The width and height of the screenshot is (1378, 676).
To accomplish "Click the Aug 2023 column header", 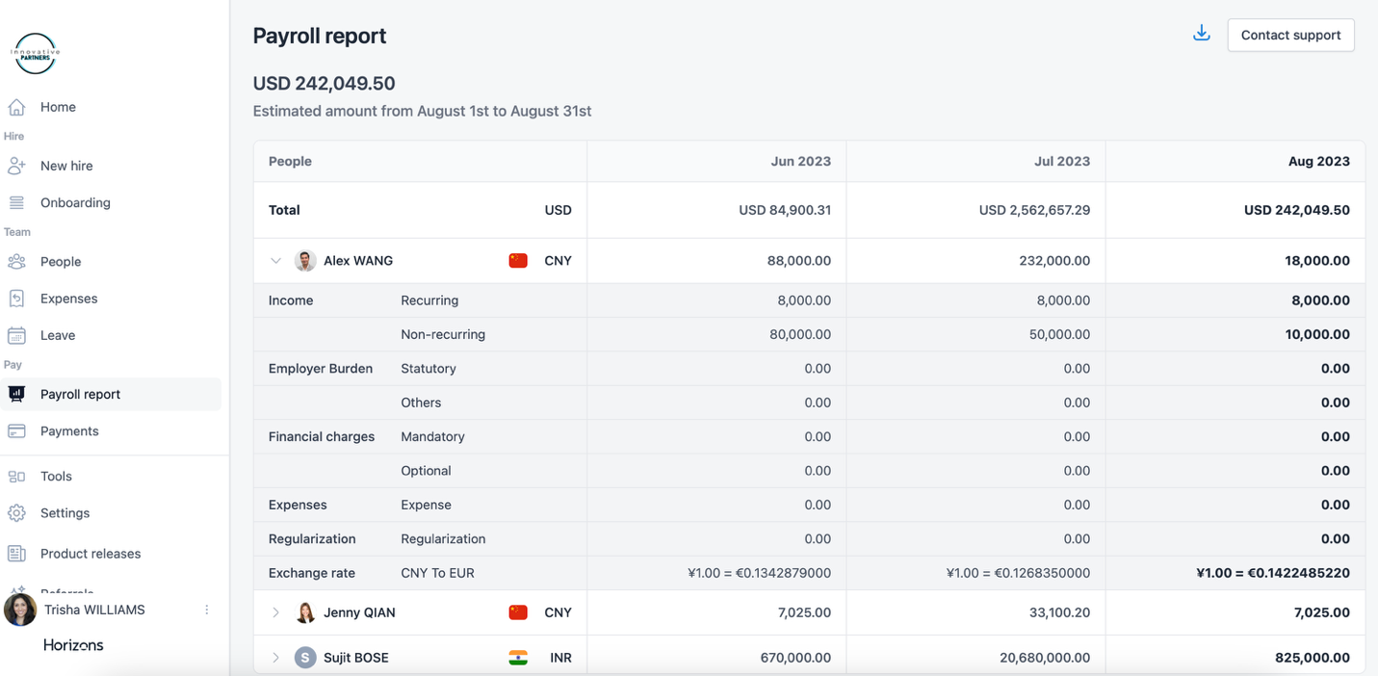I will tap(1318, 162).
